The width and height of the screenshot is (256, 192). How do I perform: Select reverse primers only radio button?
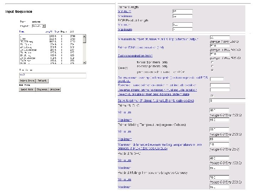point(212,66)
